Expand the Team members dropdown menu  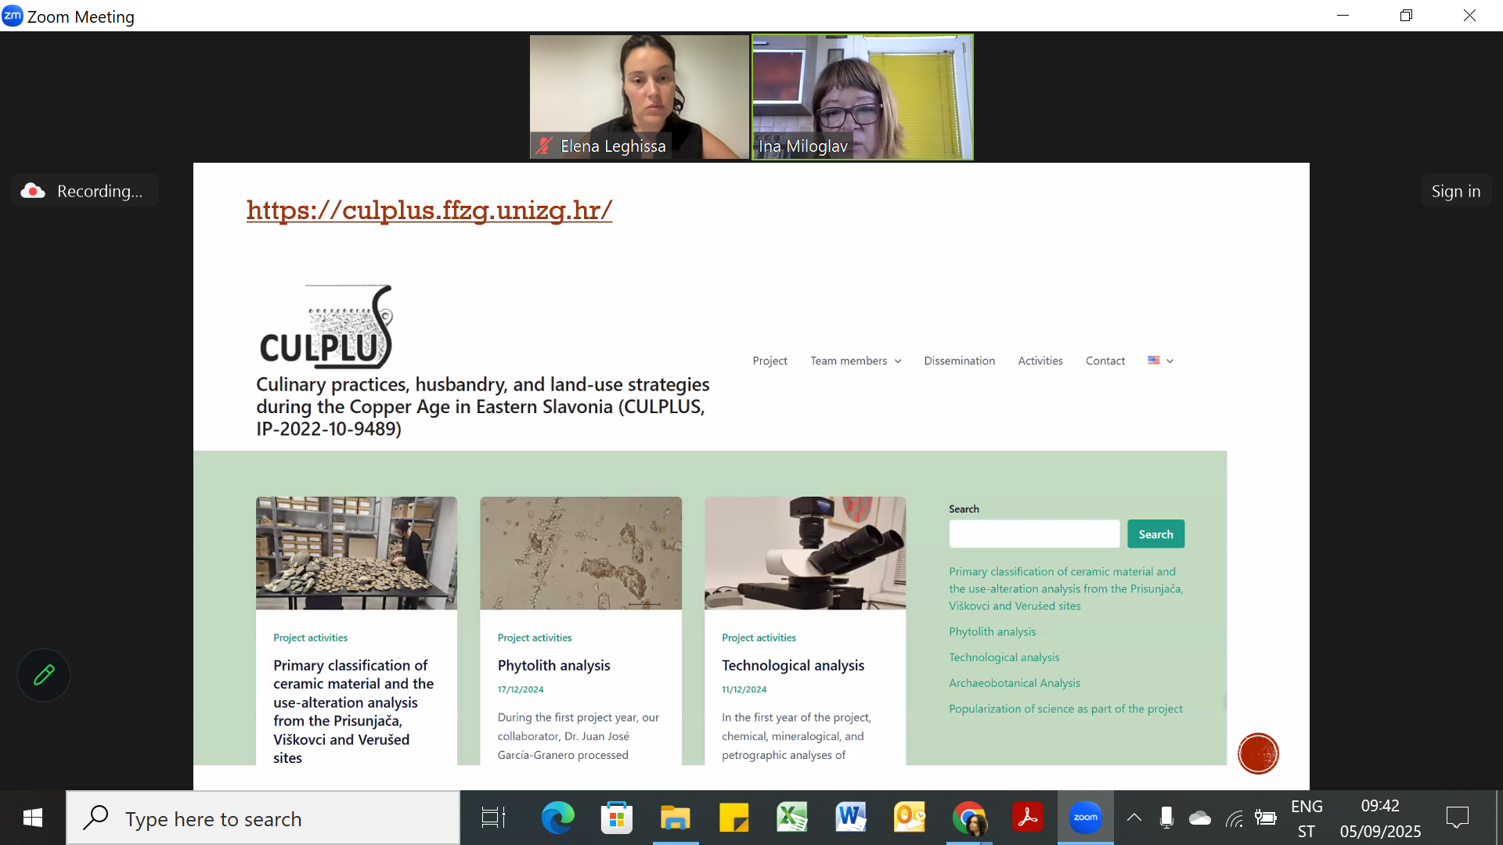point(856,361)
